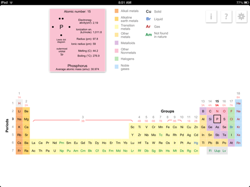
Task: Select the Chlorine (Cl) cell
Action: pos(231,119)
